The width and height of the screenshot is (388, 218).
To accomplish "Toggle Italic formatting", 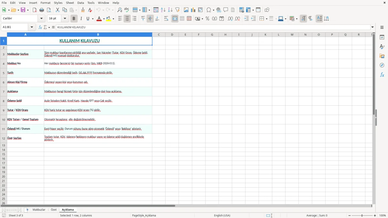I will (x=81, y=19).
